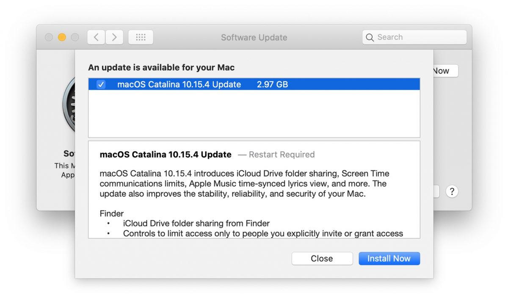The width and height of the screenshot is (508, 296).
Task: Click the Finder heading in release notes
Action: pyautogui.click(x=111, y=213)
